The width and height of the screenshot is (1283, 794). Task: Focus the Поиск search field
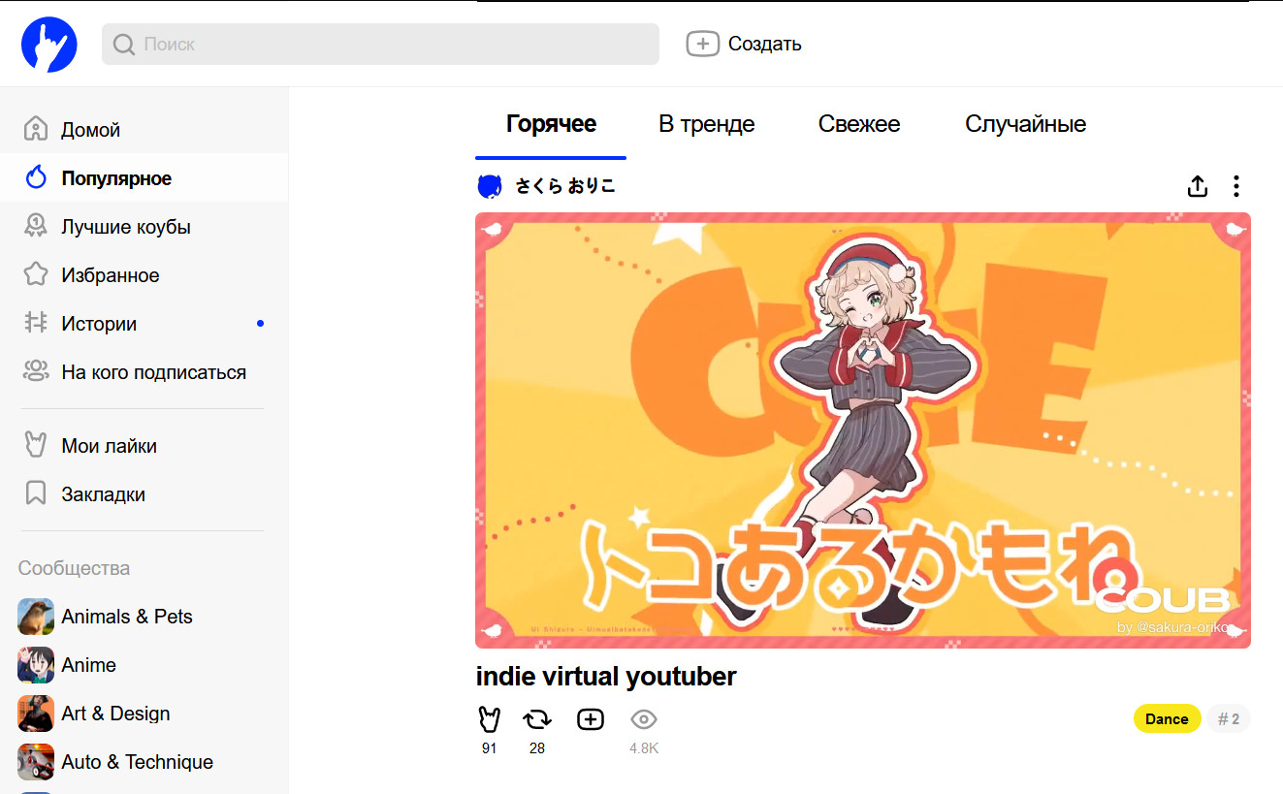pos(380,45)
